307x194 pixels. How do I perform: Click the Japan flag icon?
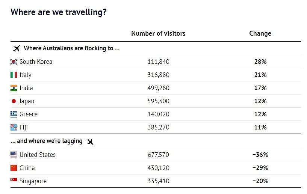(14, 101)
